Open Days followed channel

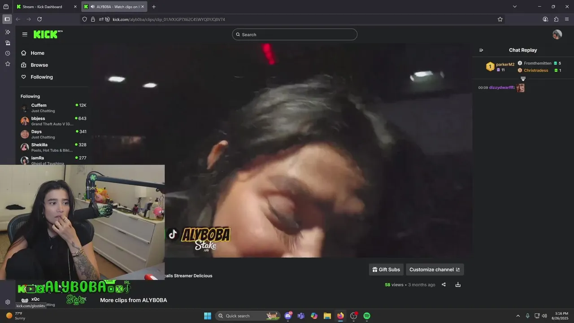click(53, 134)
